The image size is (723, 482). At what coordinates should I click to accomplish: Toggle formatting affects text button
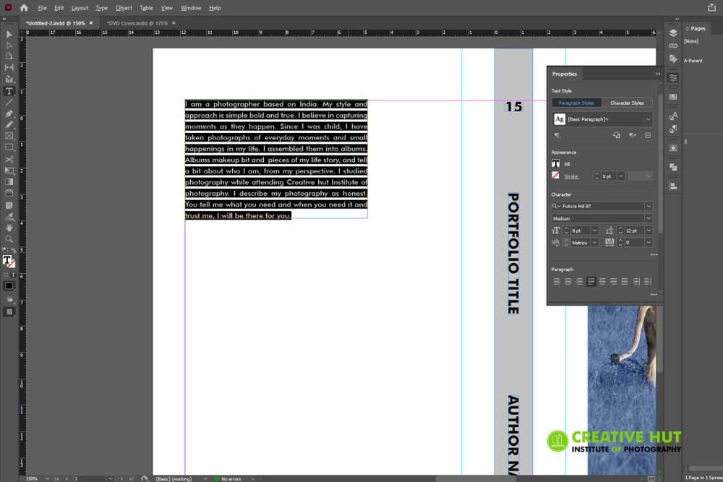click(13, 275)
